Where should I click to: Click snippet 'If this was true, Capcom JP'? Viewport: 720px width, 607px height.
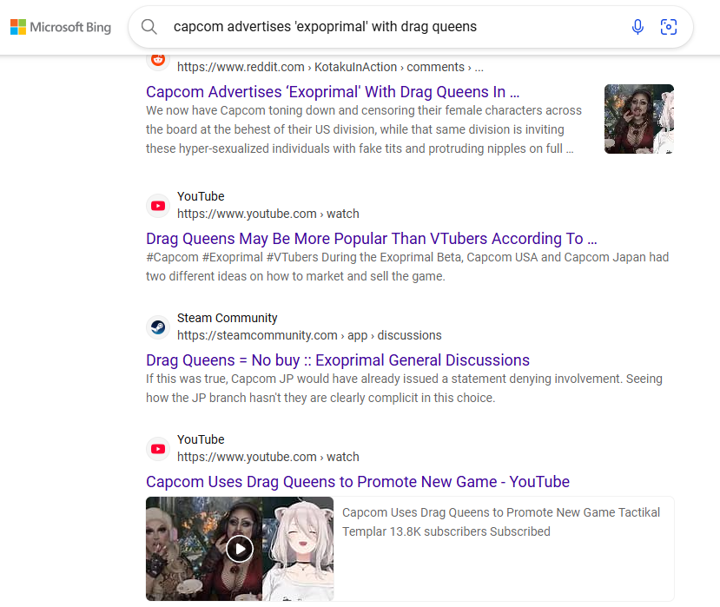coord(404,388)
